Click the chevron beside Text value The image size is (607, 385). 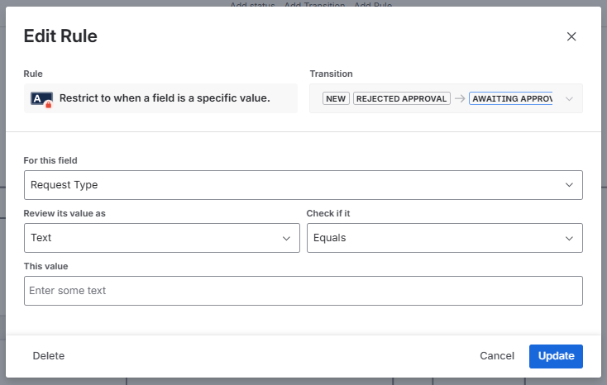coord(286,238)
